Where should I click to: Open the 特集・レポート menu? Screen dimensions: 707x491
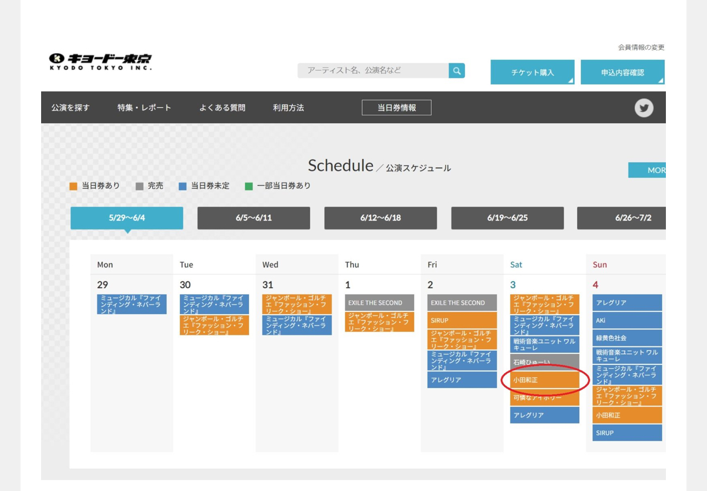click(144, 108)
